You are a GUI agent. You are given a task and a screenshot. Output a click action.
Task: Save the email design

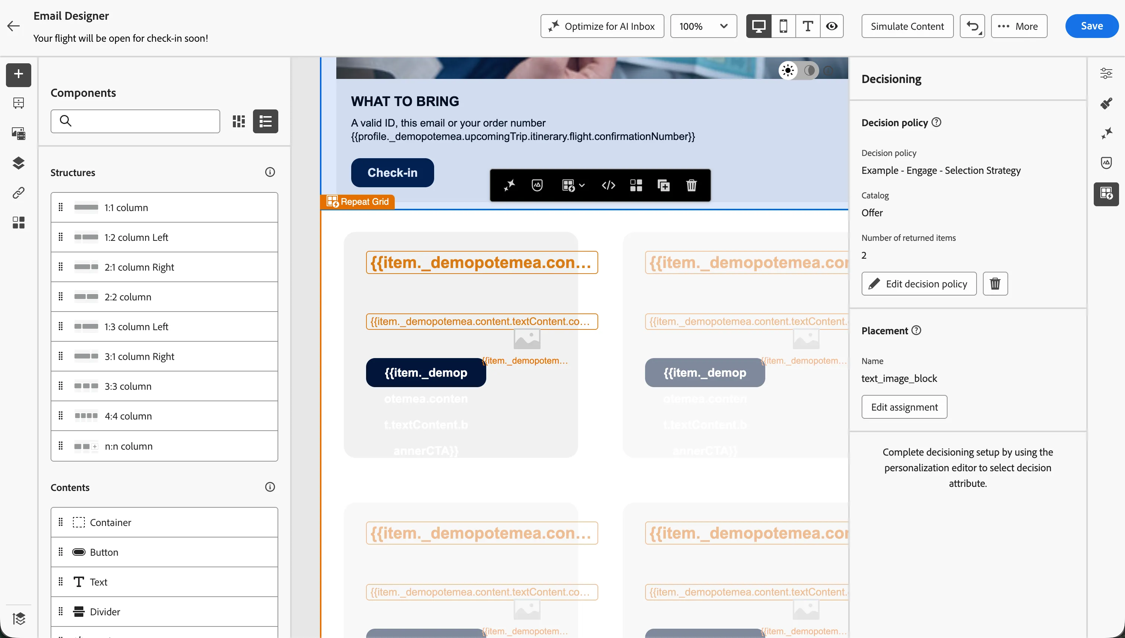(1092, 26)
